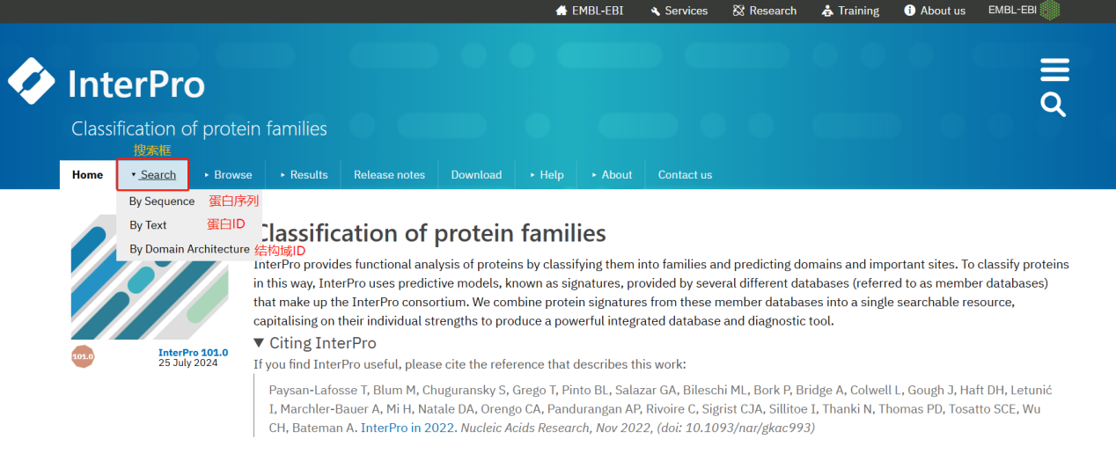Open the About dropdown menu

point(611,174)
